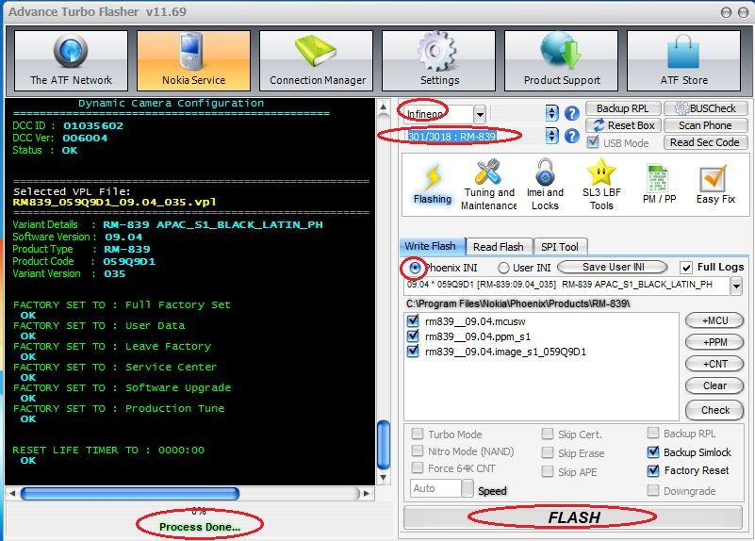Select the User INI radio button
This screenshot has width=755, height=541.
point(503,268)
